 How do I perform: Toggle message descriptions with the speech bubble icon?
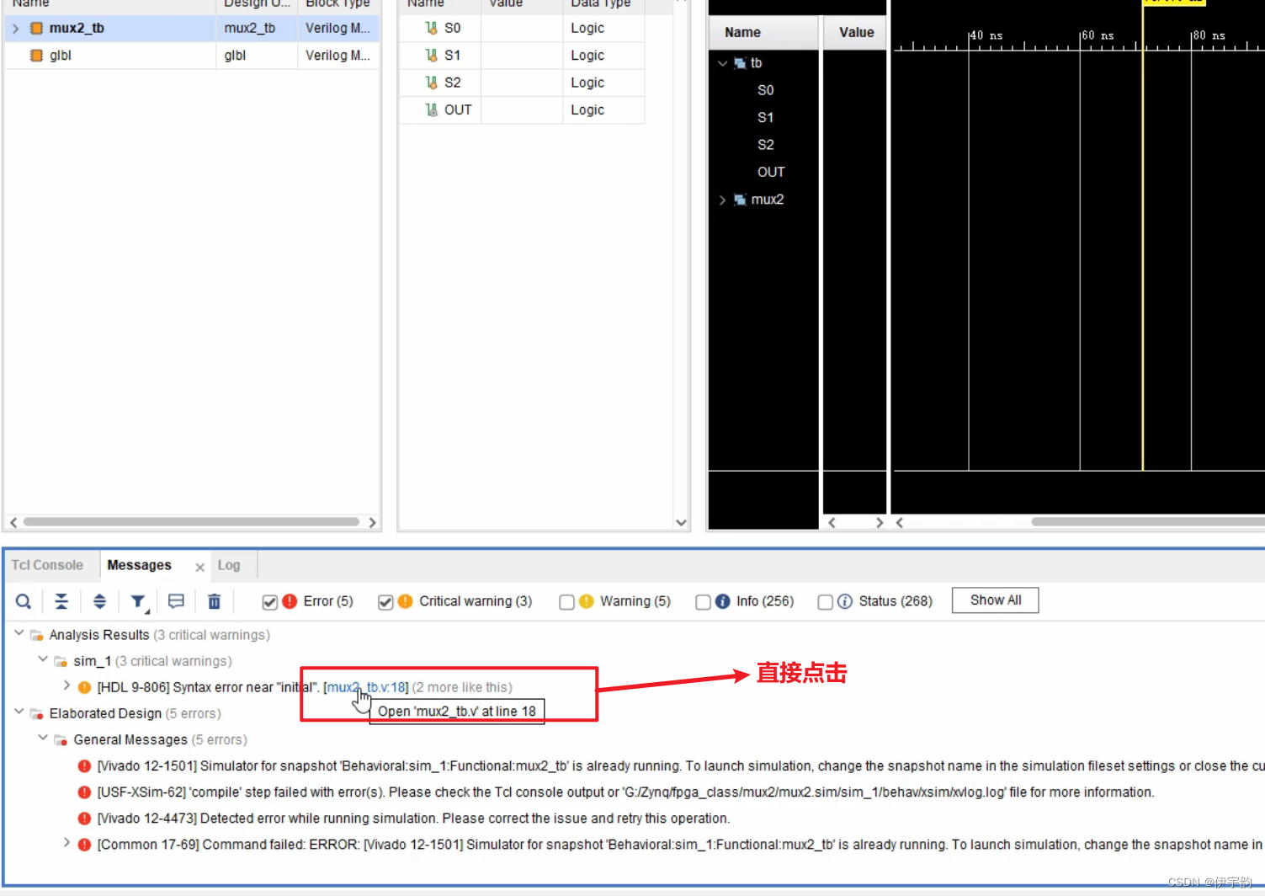(176, 600)
